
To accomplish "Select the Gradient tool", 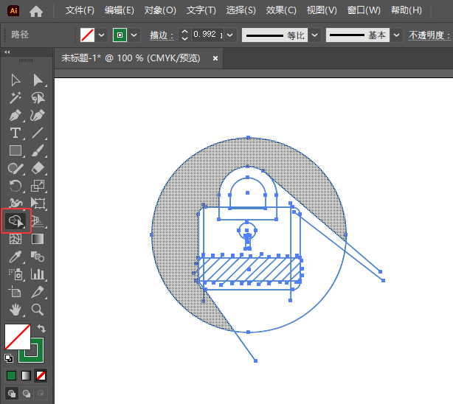I will coord(38,239).
